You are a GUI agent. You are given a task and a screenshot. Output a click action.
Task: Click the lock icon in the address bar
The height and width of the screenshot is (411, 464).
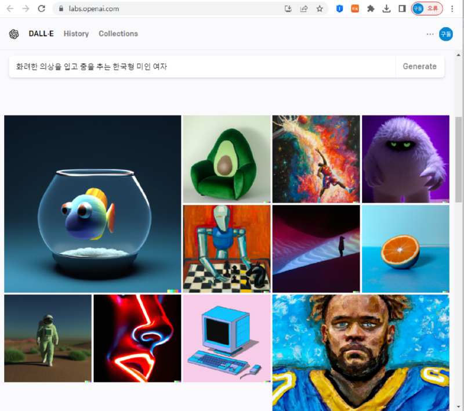coord(61,9)
